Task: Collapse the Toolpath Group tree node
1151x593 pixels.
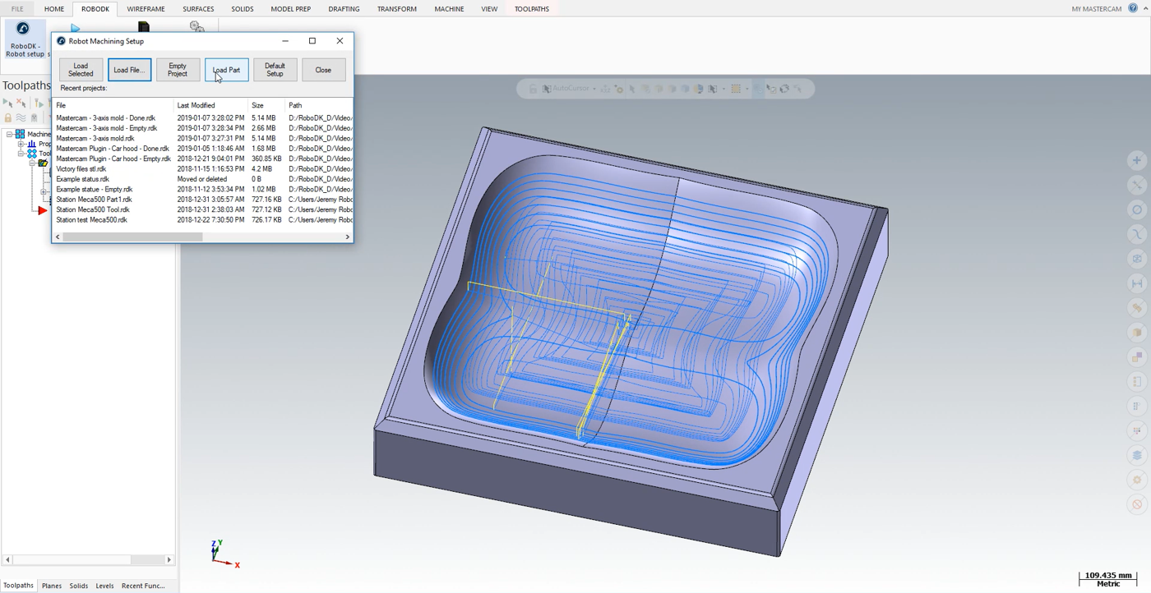Action: coord(21,154)
